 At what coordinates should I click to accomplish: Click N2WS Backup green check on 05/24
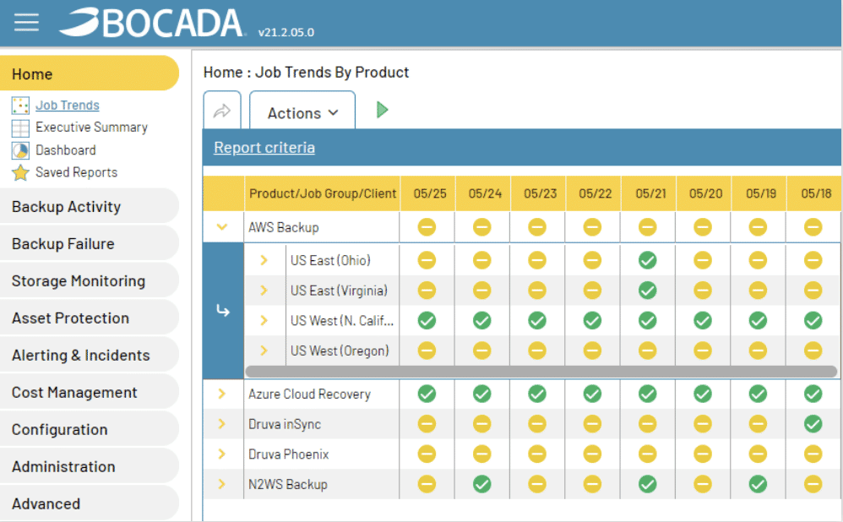pyautogui.click(x=481, y=484)
